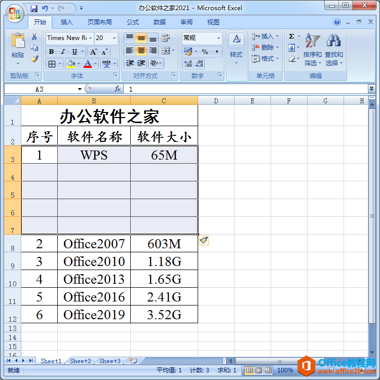Toggle wrap text
Image resolution: width=380 pixels, height=380 pixels.
(x=166, y=37)
